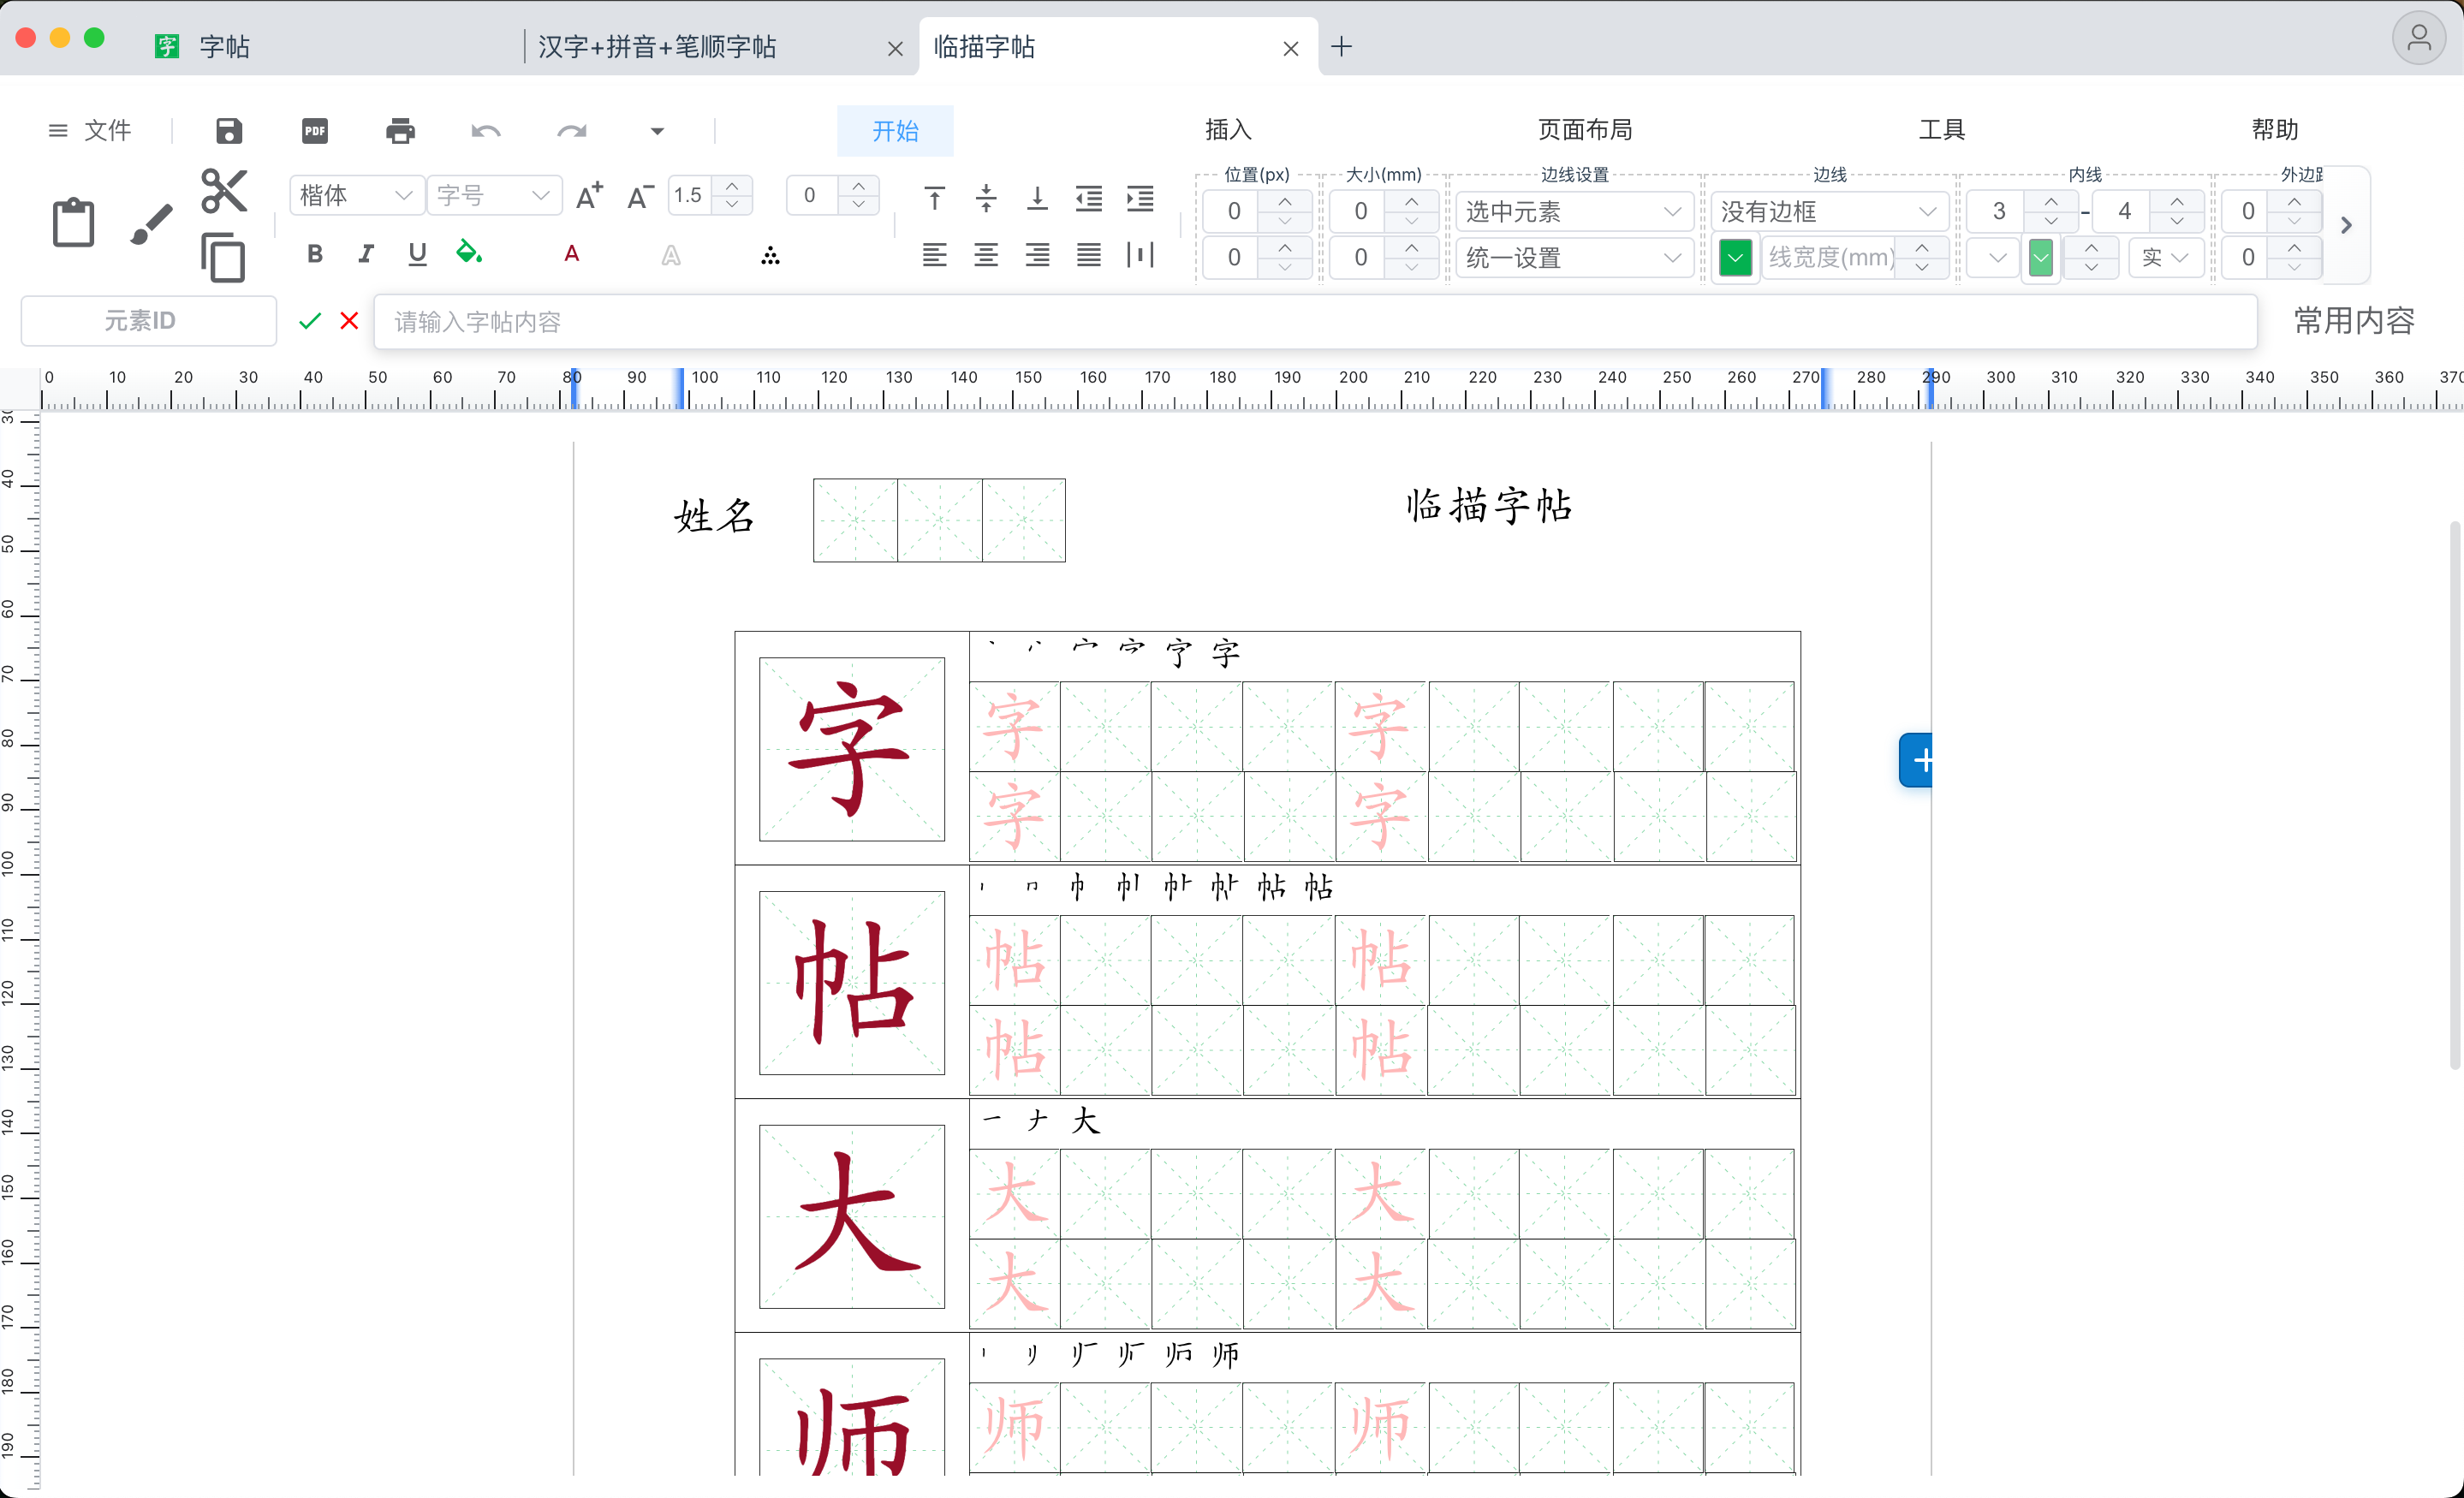Click the undo arrow icon
The width and height of the screenshot is (2464, 1498).
click(x=485, y=131)
